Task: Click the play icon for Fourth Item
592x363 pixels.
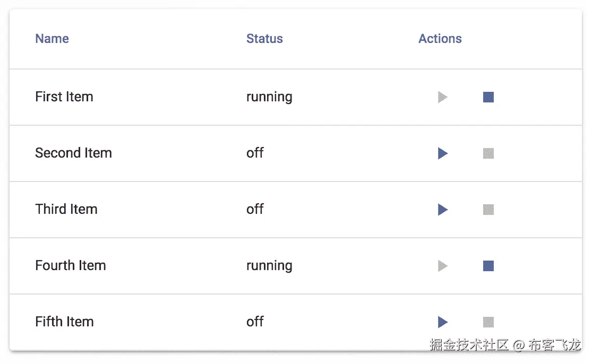Action: click(x=443, y=266)
